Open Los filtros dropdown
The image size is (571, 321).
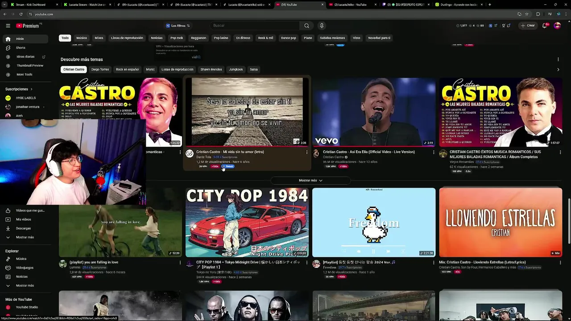(x=178, y=26)
